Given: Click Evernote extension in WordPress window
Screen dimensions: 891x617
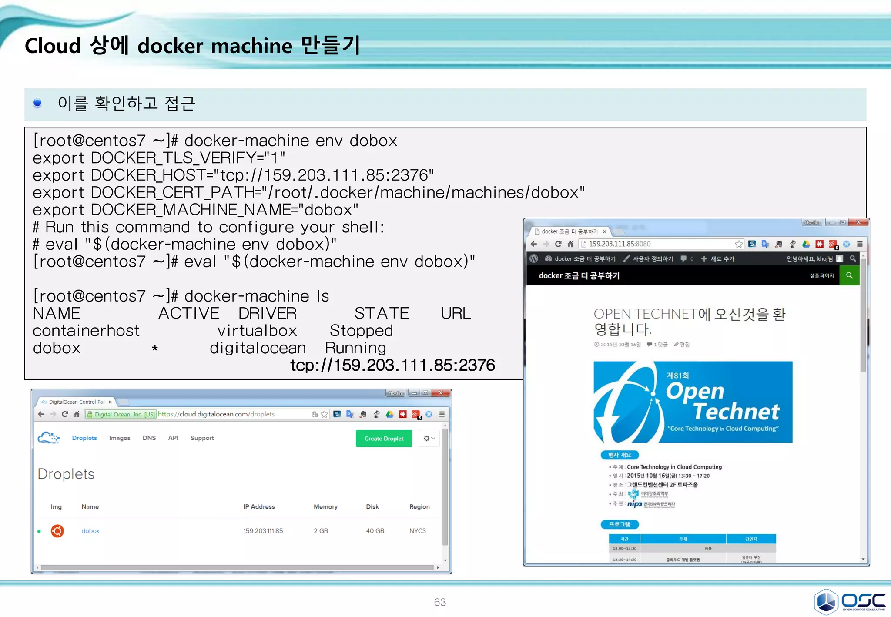Looking at the screenshot, I should tap(779, 244).
